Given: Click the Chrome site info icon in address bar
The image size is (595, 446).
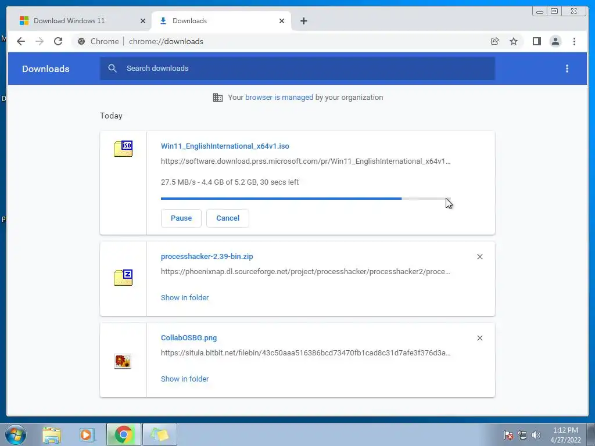Looking at the screenshot, I should tap(81, 41).
